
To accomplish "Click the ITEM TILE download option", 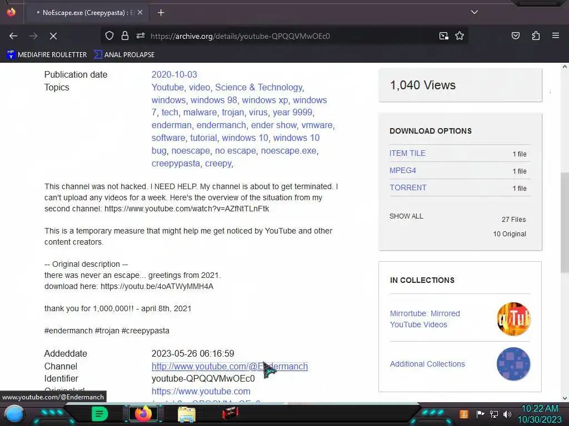I will pyautogui.click(x=407, y=153).
